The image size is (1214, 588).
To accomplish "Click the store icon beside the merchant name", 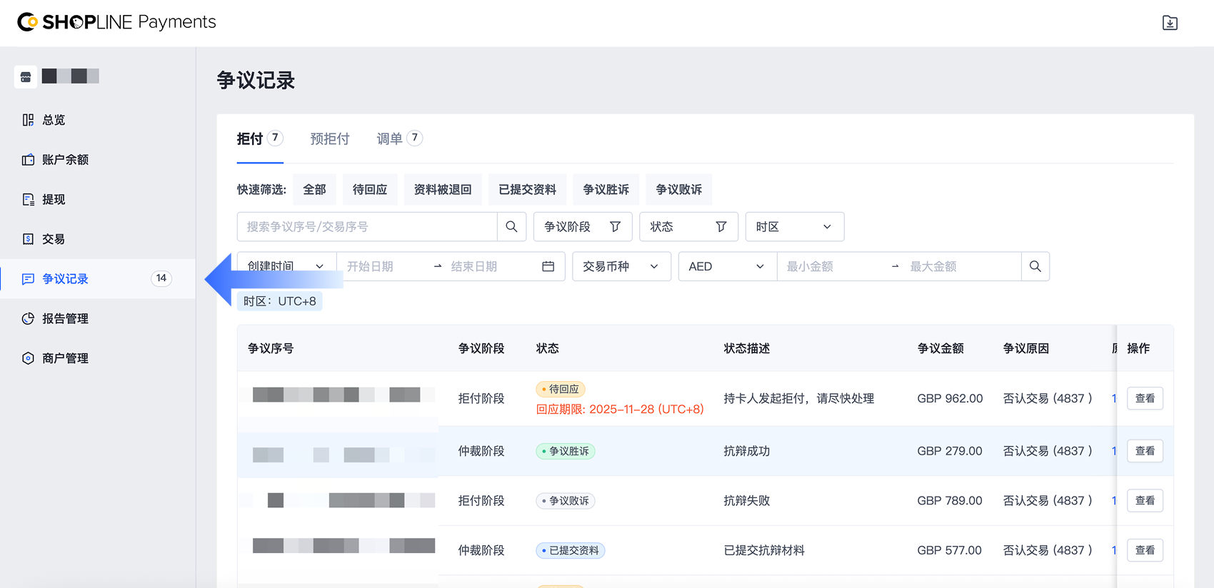I will (x=26, y=76).
